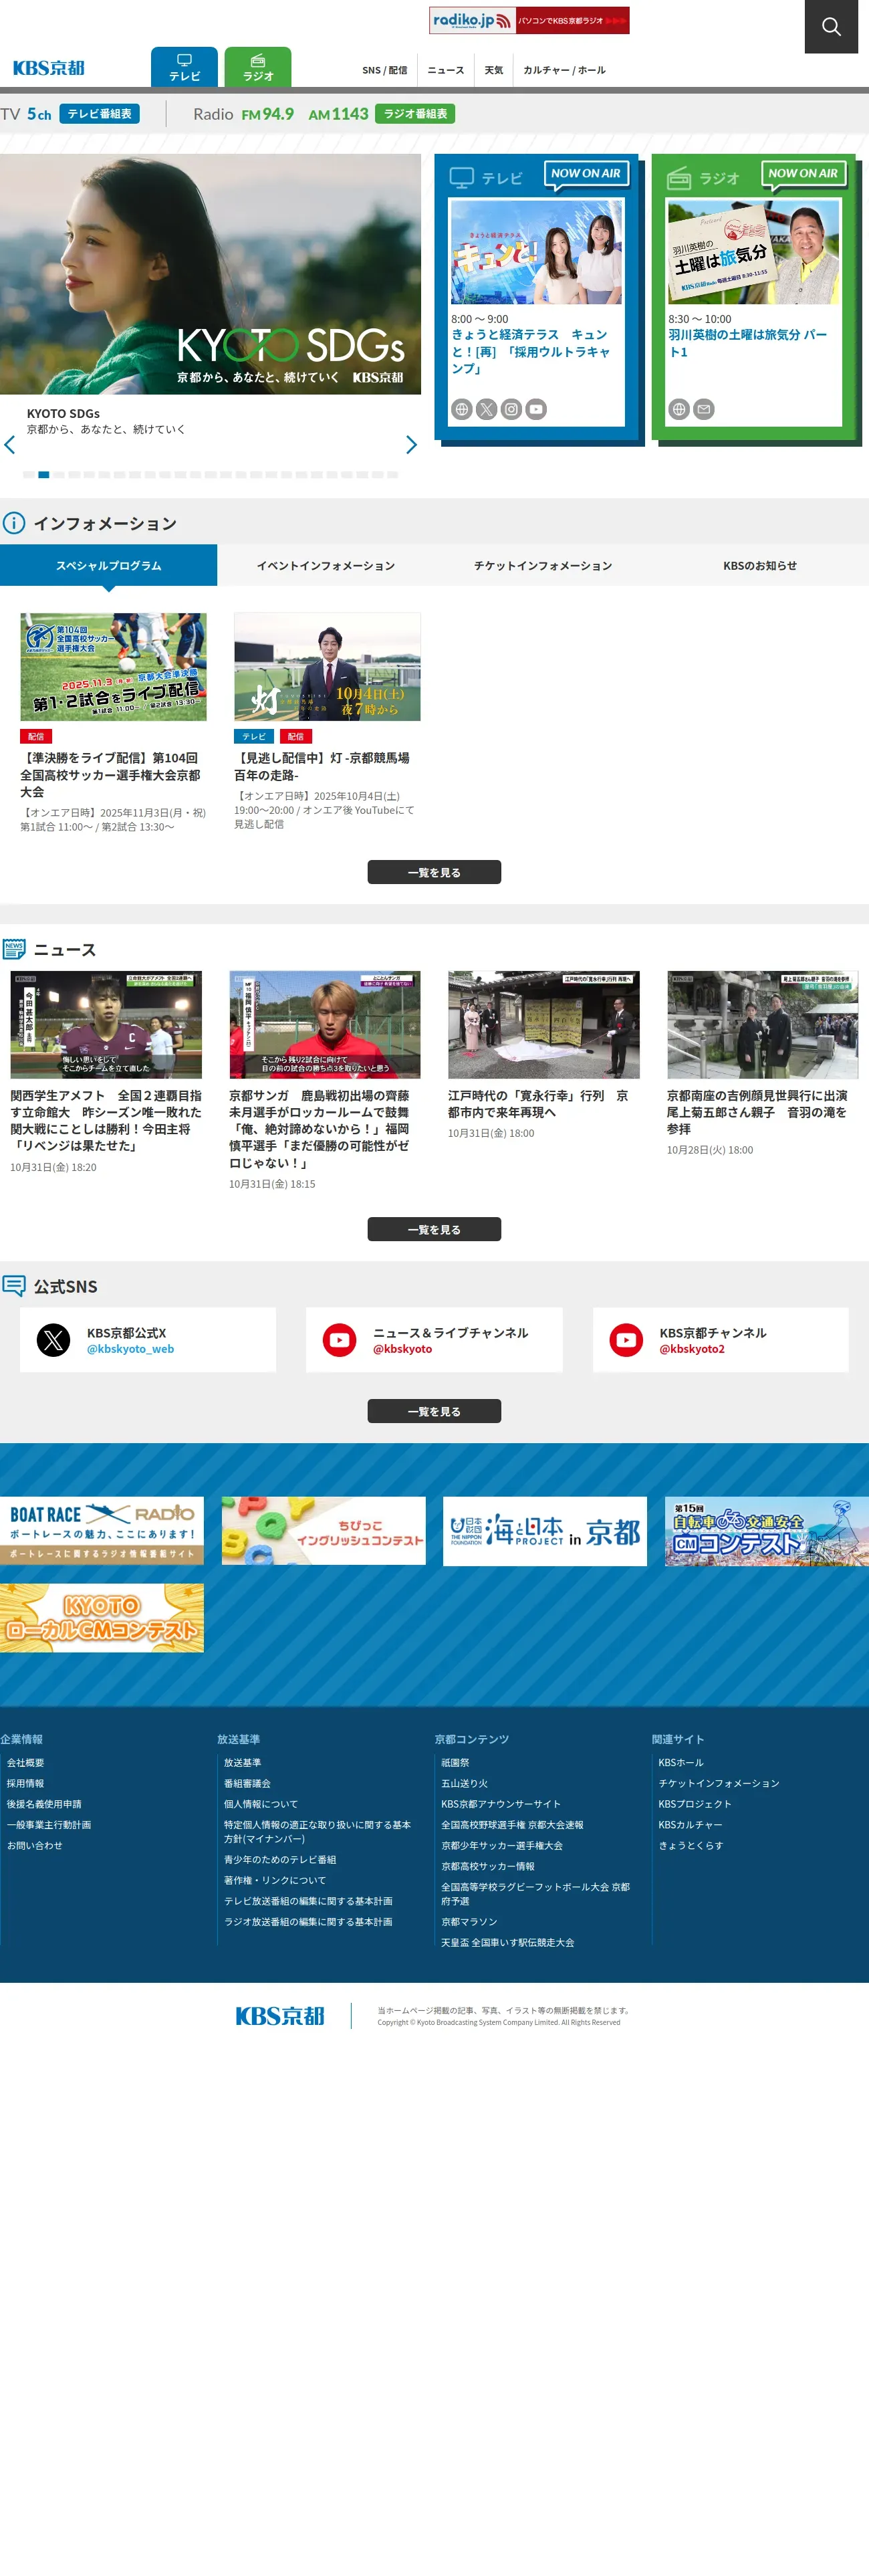869x2576 pixels.
Task: Open the BOAT RACE RADIO banner
Action: click(x=102, y=1530)
